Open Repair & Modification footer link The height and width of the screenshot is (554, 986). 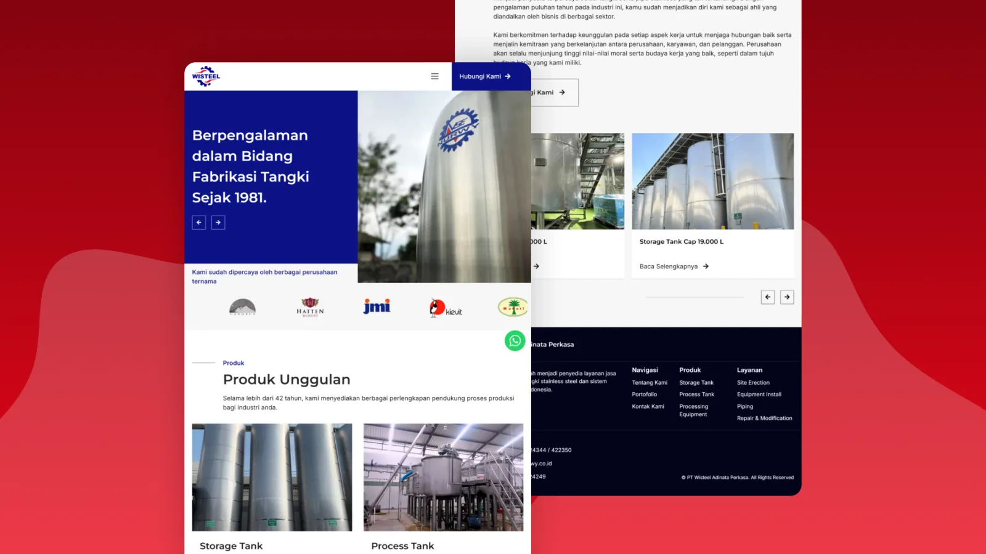[765, 419]
